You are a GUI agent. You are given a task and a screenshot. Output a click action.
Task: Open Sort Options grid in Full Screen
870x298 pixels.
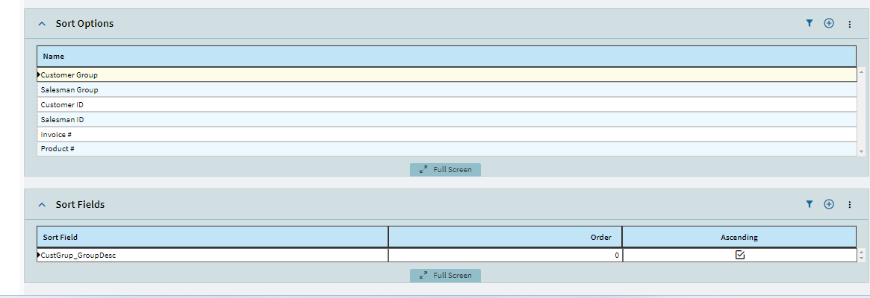click(446, 170)
